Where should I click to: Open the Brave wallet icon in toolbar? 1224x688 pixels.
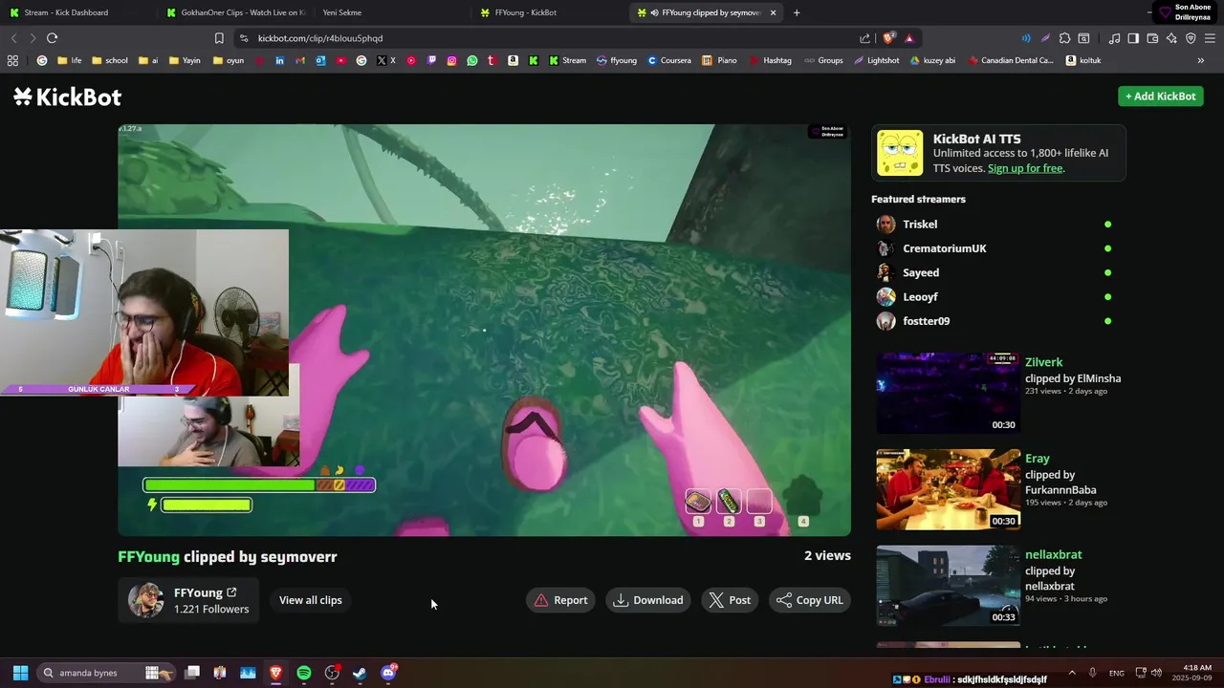(1152, 38)
